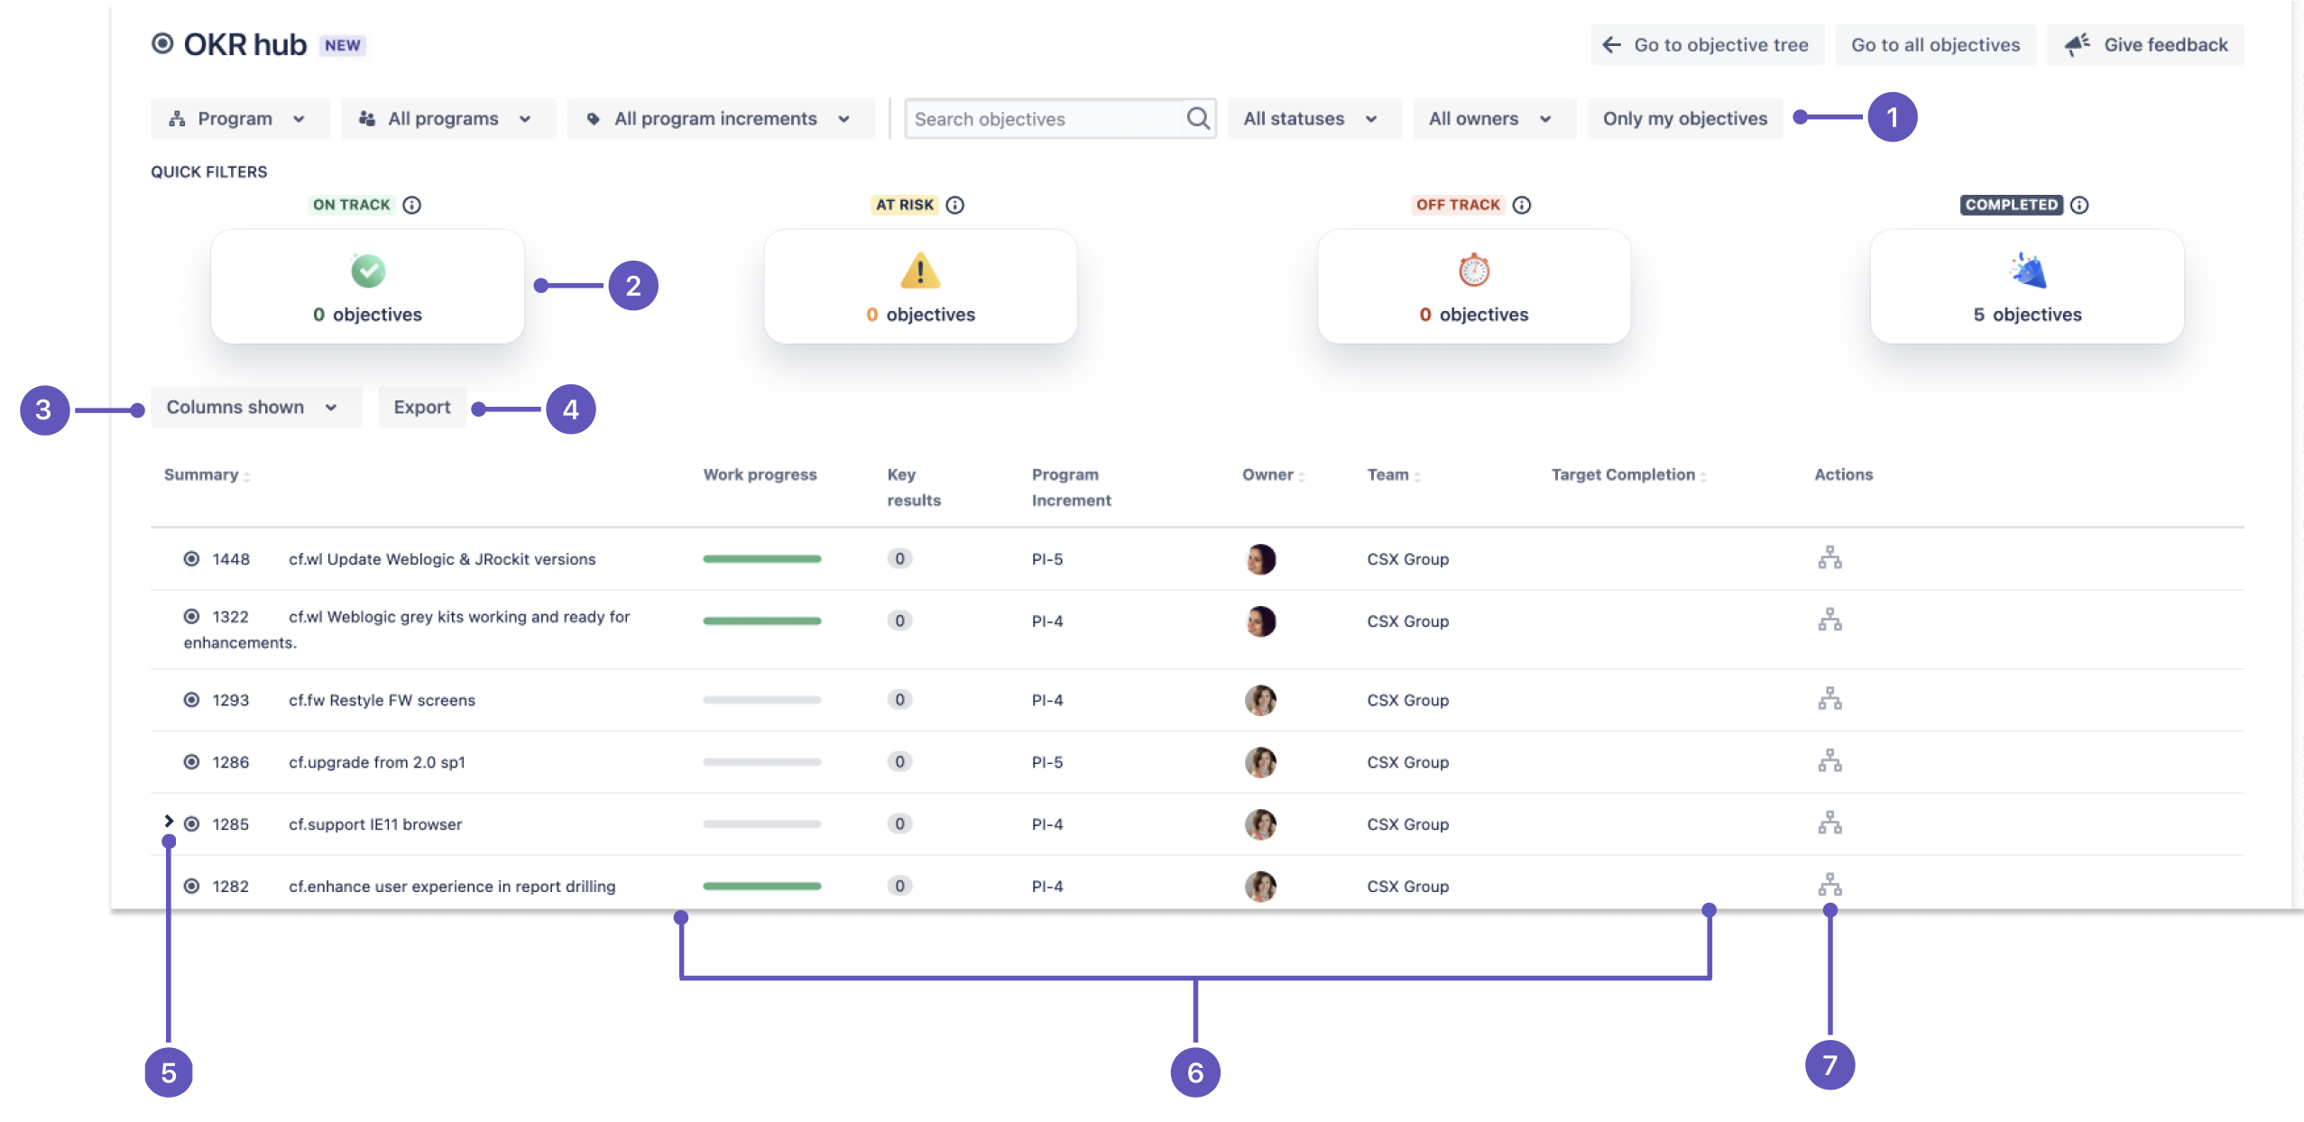Open the Columns shown dropdown
The height and width of the screenshot is (1122, 2304).
tap(254, 407)
